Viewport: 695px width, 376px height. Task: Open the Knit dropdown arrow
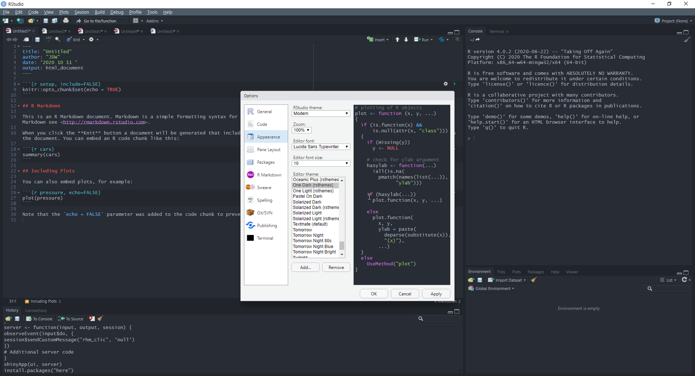click(x=84, y=40)
